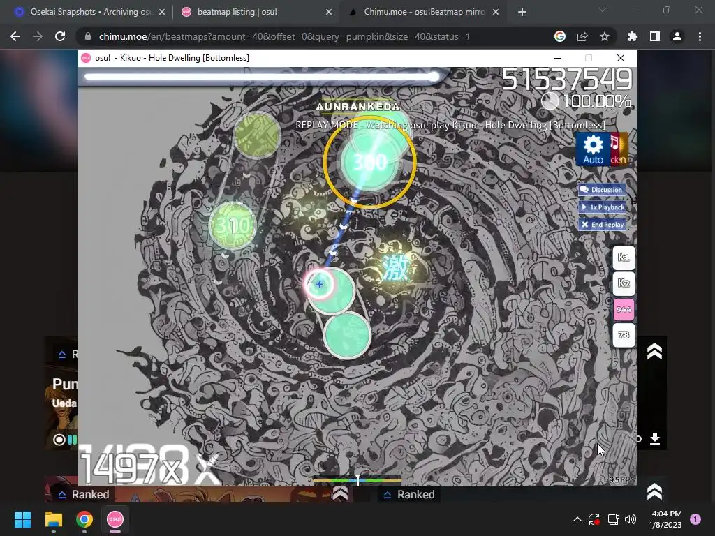Close the Osekai Snapshots tab
The height and width of the screenshot is (536, 715).
pos(162,13)
